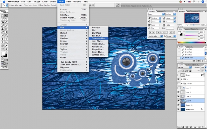Select the Magic Wand tool
This screenshot has height=129, width=207.
(6, 19)
